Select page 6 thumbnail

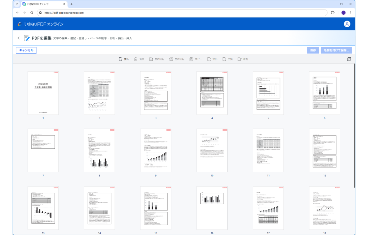(x=325, y=93)
